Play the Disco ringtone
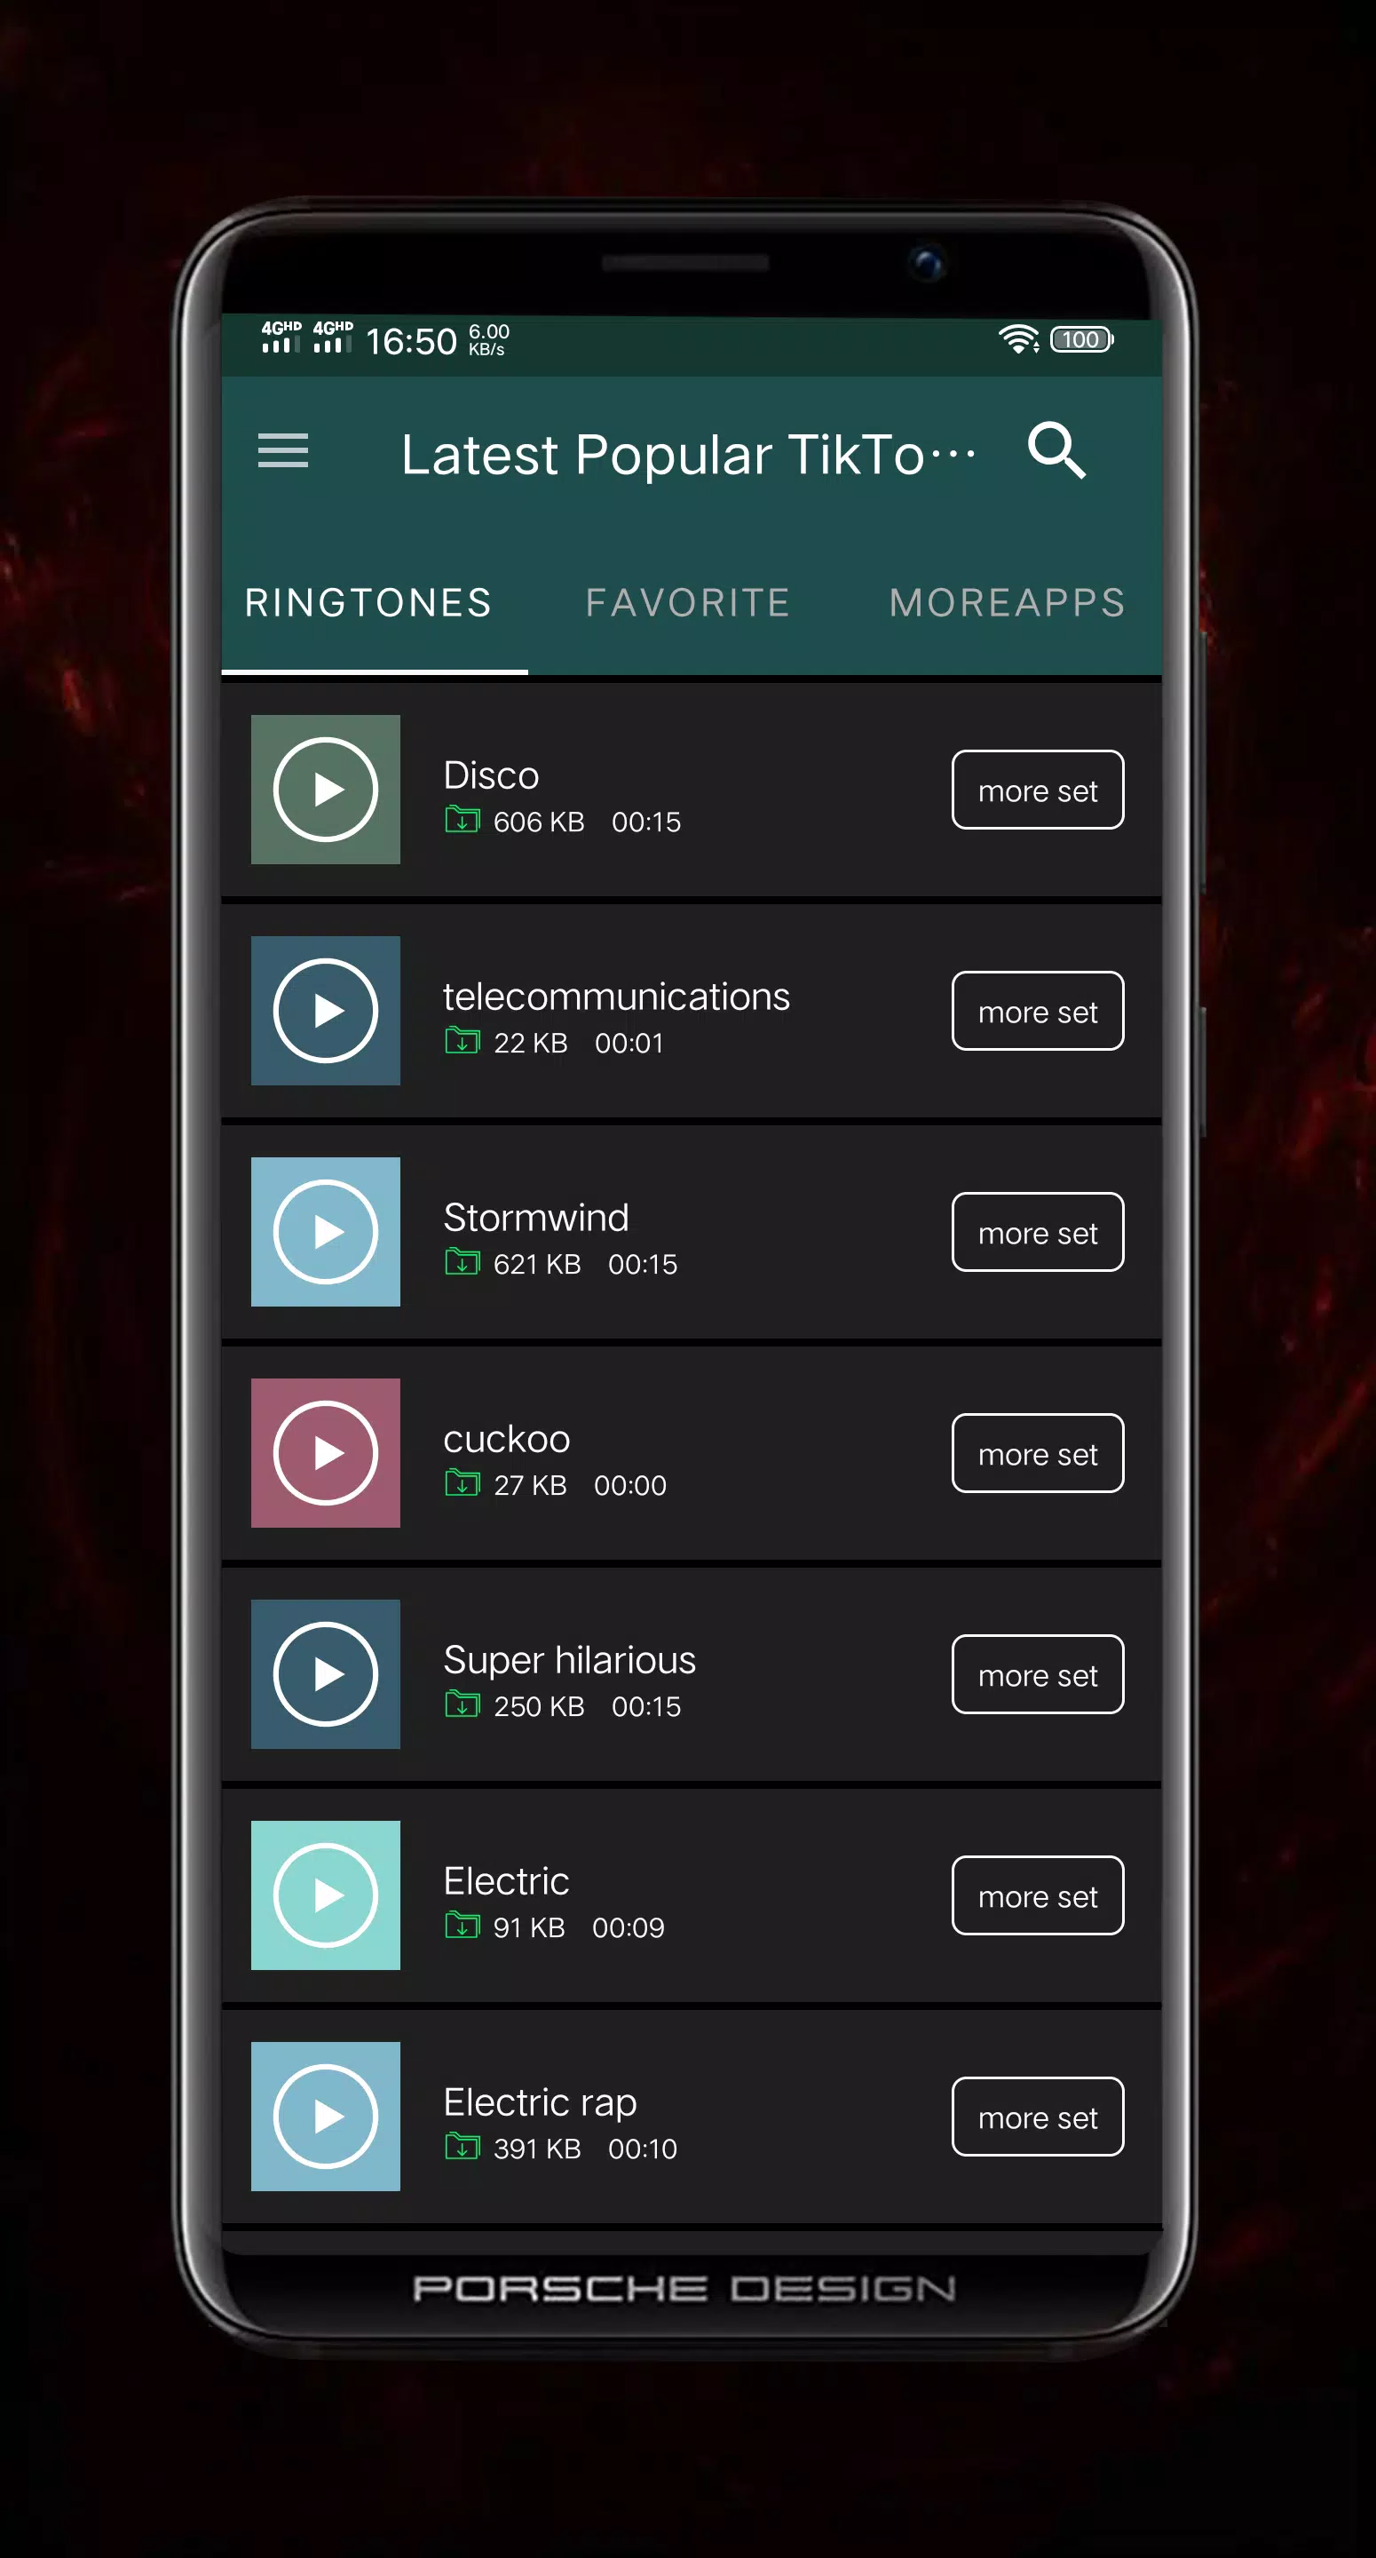 pos(326,790)
